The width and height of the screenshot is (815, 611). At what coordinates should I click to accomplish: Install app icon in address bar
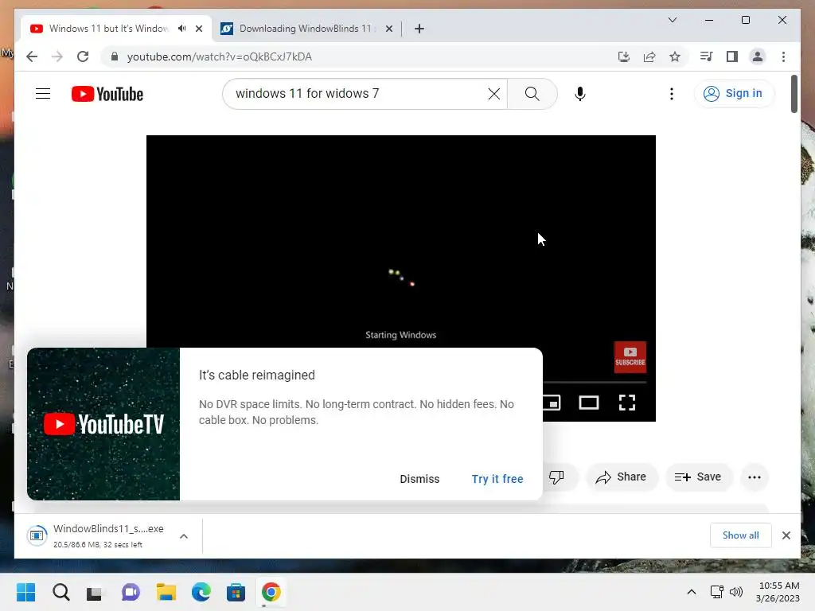pyautogui.click(x=624, y=56)
